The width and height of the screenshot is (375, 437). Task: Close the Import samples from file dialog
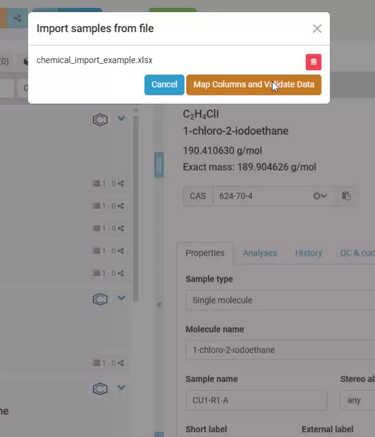(x=317, y=29)
